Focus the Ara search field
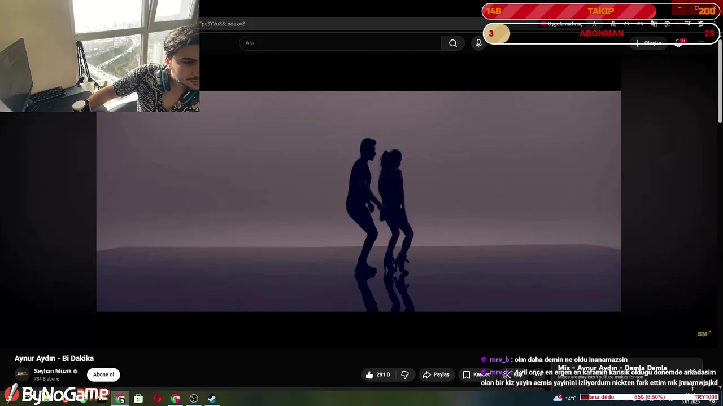Screen dimensions: 723x406 pos(341,43)
